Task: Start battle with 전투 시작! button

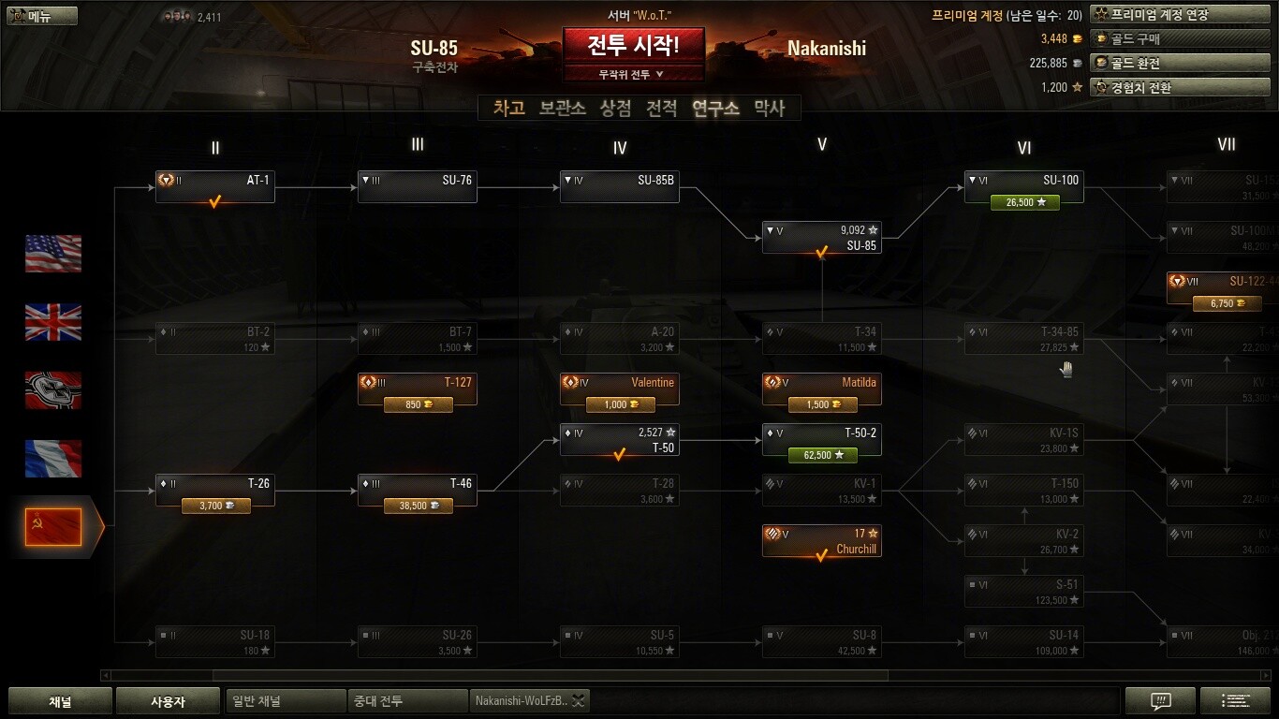Action: (634, 44)
